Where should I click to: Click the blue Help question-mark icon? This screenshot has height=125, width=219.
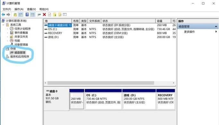27,14
